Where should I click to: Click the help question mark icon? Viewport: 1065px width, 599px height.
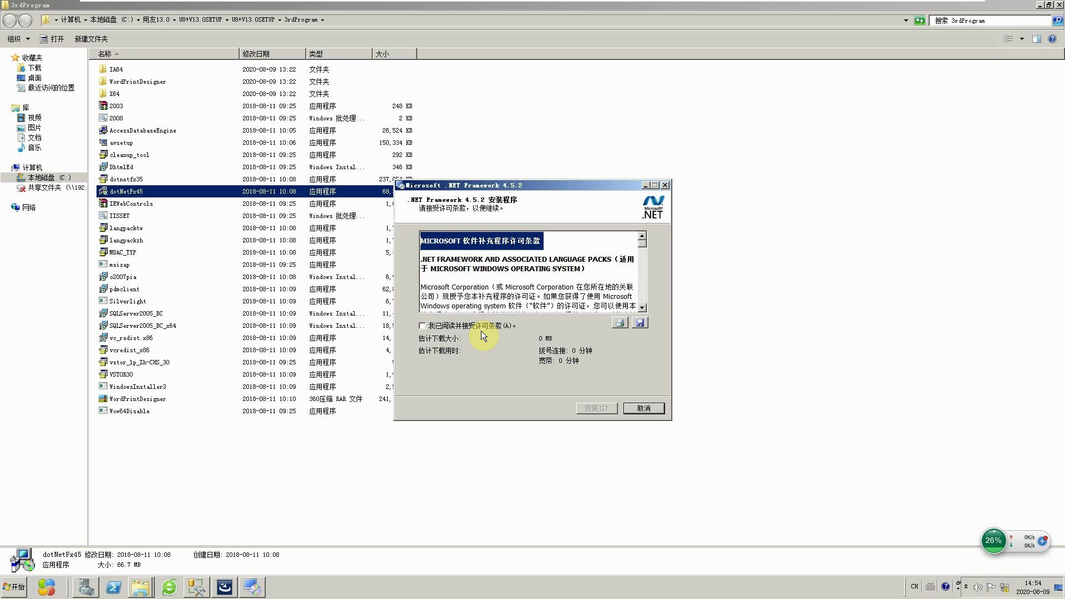pyautogui.click(x=1052, y=39)
